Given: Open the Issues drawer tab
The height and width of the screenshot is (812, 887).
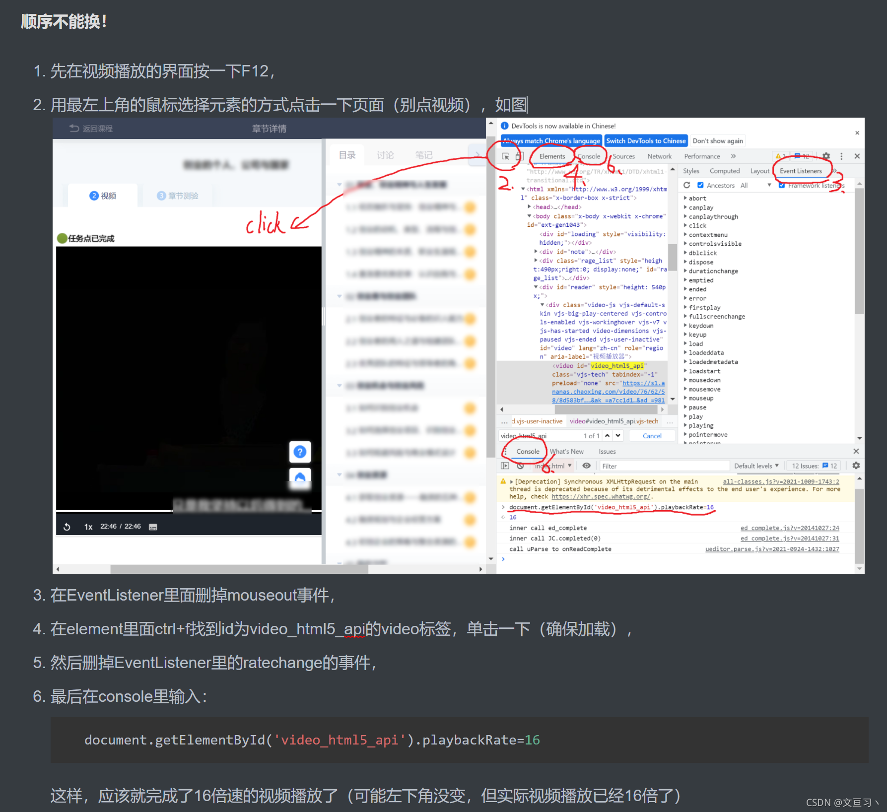Looking at the screenshot, I should (607, 451).
